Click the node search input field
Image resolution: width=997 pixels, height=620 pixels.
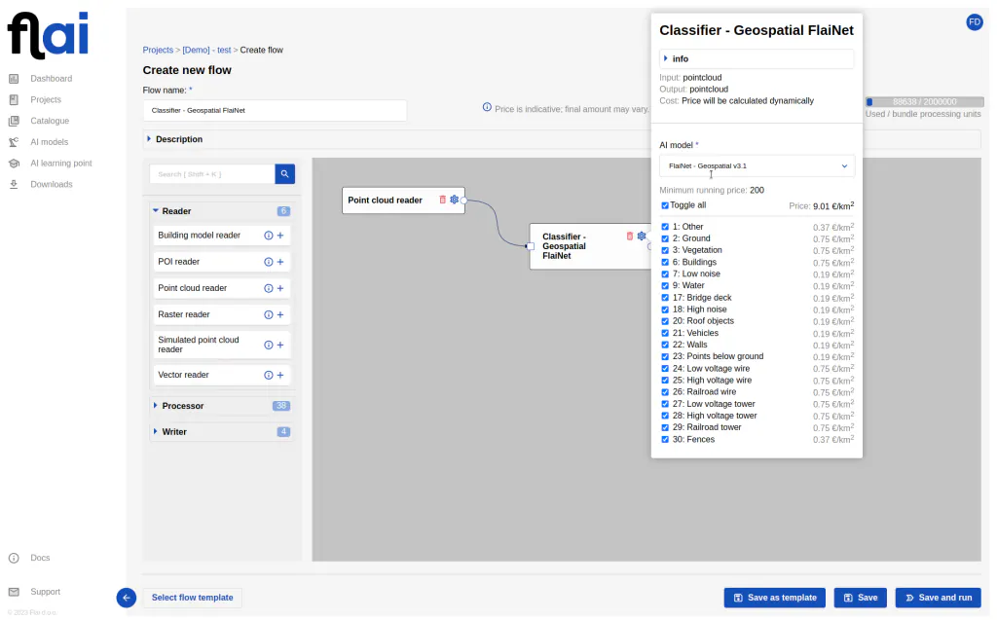click(211, 173)
